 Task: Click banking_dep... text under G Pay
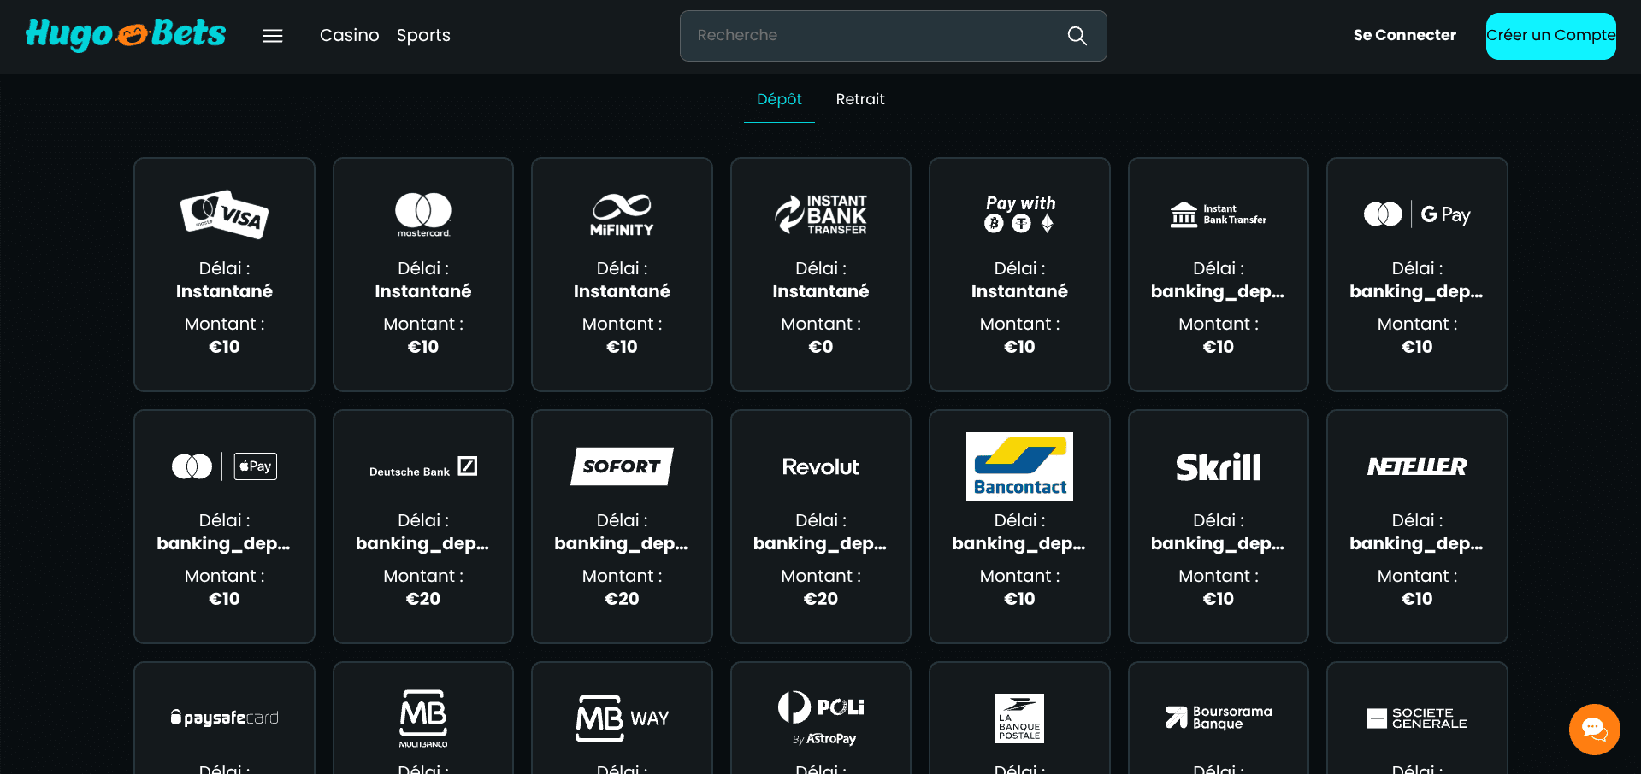click(1417, 291)
